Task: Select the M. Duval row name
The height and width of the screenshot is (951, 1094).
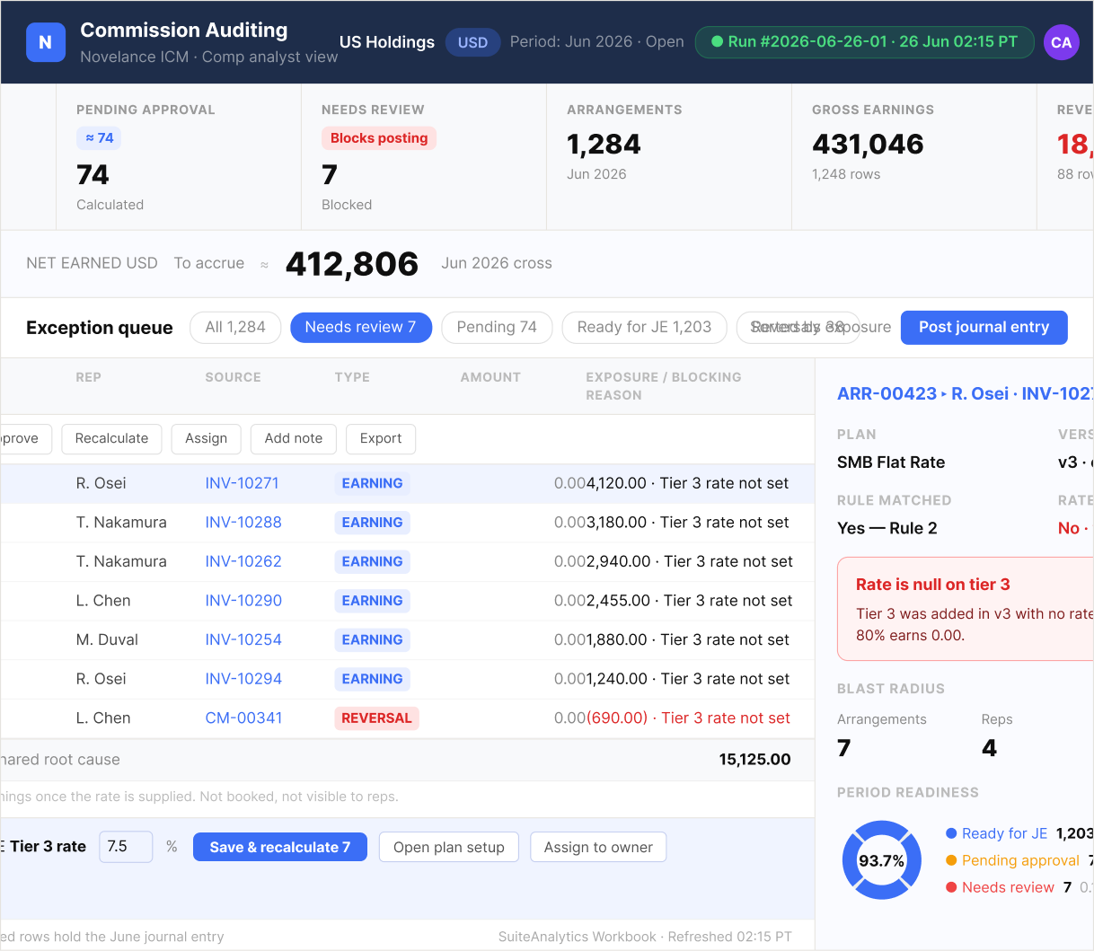Action: tap(107, 639)
